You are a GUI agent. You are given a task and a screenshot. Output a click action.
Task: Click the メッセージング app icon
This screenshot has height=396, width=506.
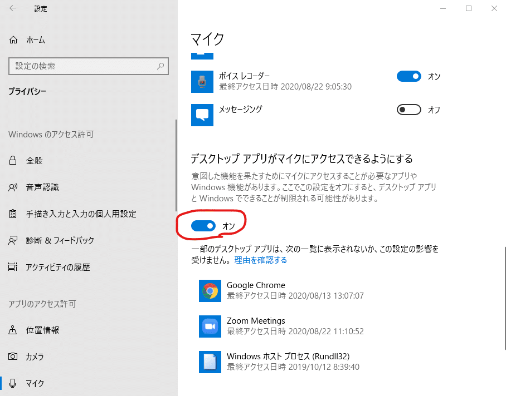pos(202,115)
